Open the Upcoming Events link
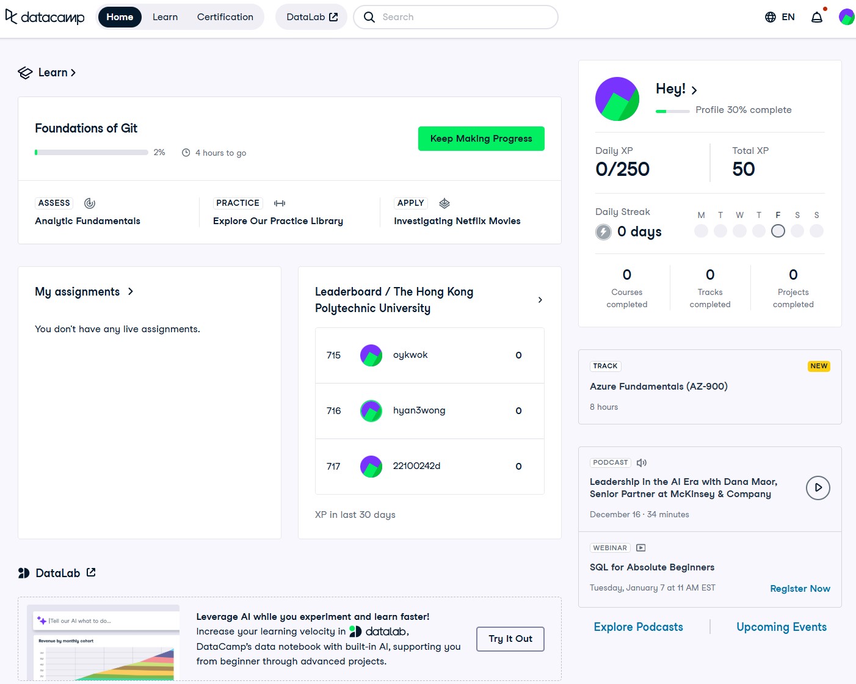The width and height of the screenshot is (856, 684). click(782, 627)
